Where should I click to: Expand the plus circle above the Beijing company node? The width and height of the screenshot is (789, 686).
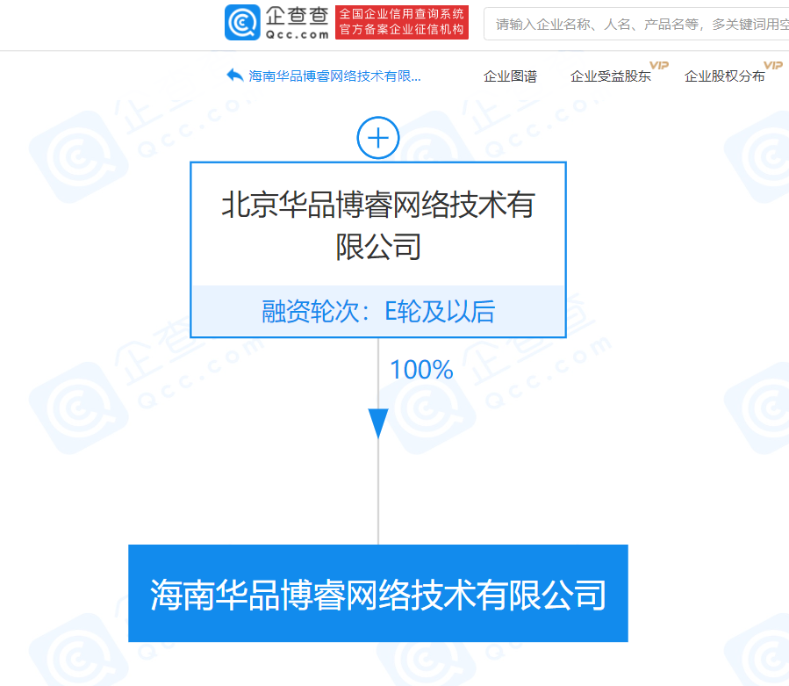378,138
